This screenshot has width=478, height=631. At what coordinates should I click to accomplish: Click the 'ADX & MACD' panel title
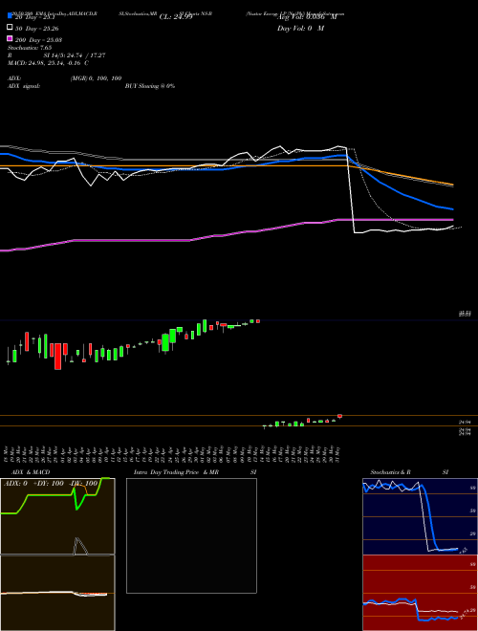(31, 472)
